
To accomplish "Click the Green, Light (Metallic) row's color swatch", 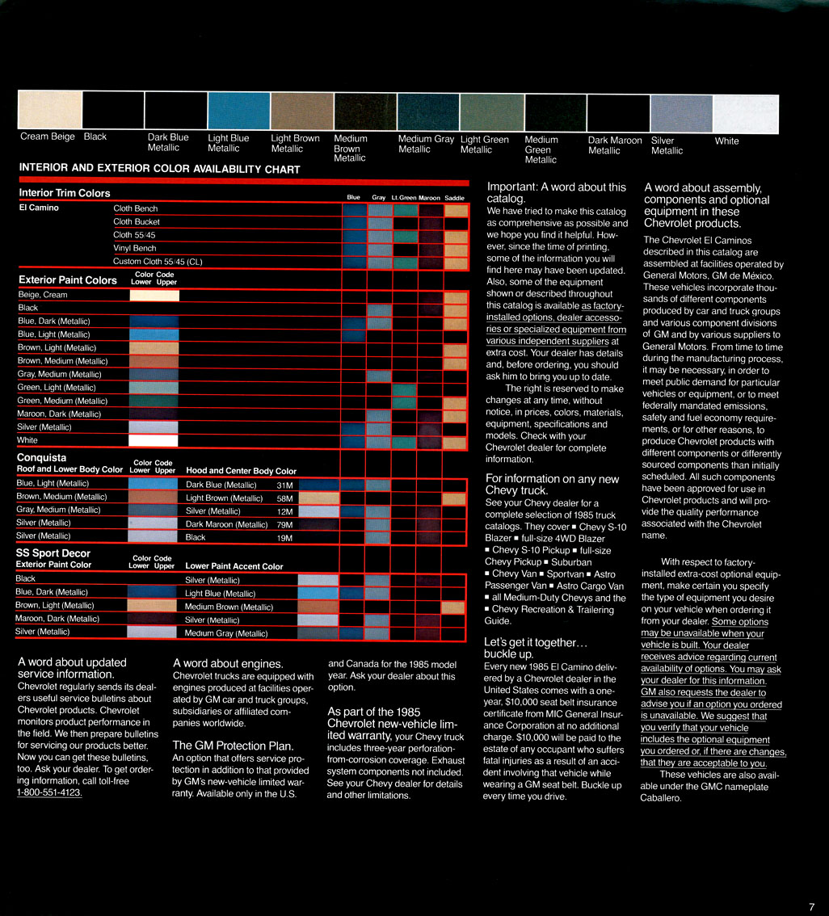I will [x=154, y=387].
